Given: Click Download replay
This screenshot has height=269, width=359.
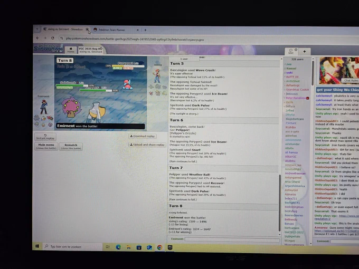Looking at the screenshot, I should (x=143, y=136).
